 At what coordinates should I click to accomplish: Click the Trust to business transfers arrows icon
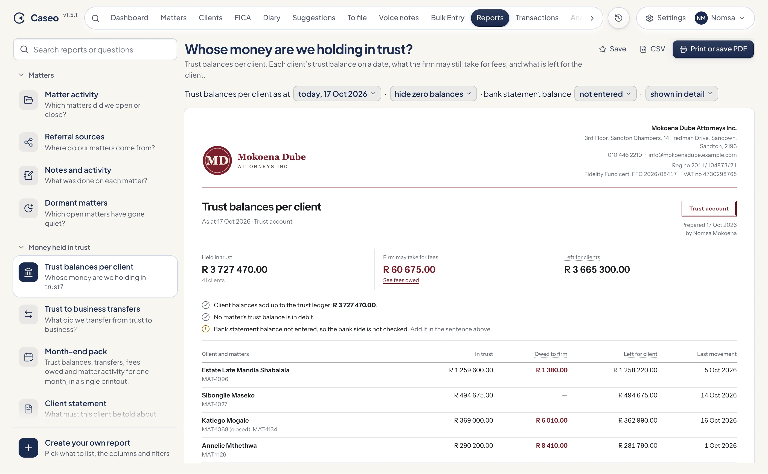tap(28, 314)
